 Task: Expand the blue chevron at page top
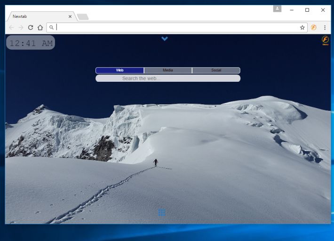click(x=165, y=39)
